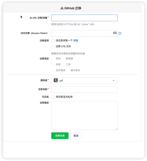The width and height of the screenshot is (147, 161).
Task: Check the 工单 migration item
Action: [x=63, y=64]
